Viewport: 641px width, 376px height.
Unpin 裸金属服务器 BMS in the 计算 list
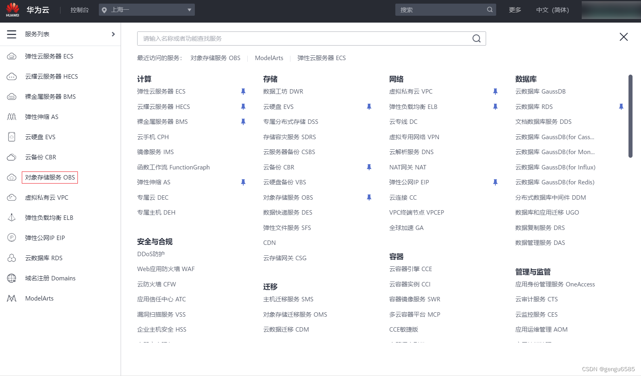pyautogui.click(x=243, y=122)
